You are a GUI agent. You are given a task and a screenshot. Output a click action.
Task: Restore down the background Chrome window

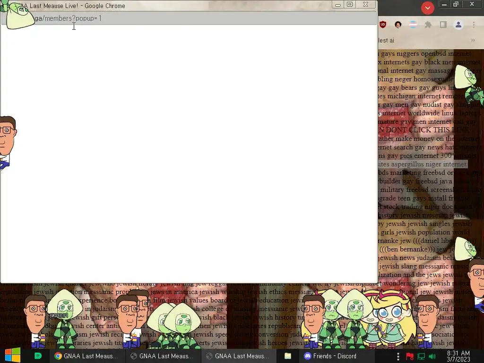pyautogui.click(x=456, y=4)
